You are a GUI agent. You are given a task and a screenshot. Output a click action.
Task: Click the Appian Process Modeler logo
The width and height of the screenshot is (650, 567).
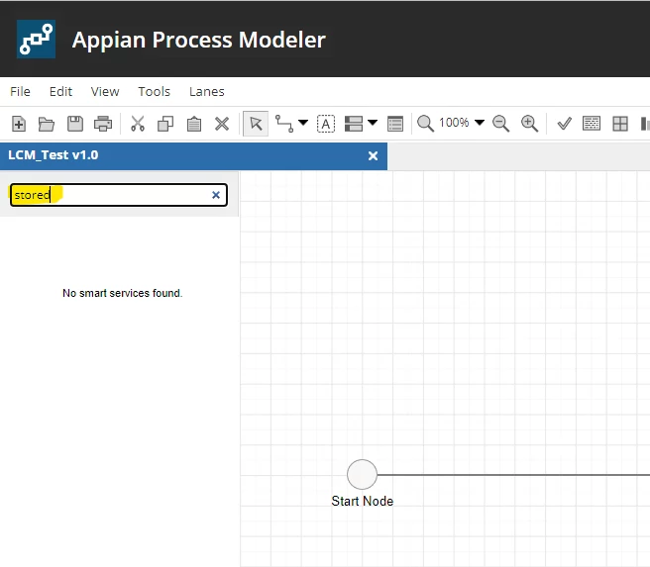(36, 39)
